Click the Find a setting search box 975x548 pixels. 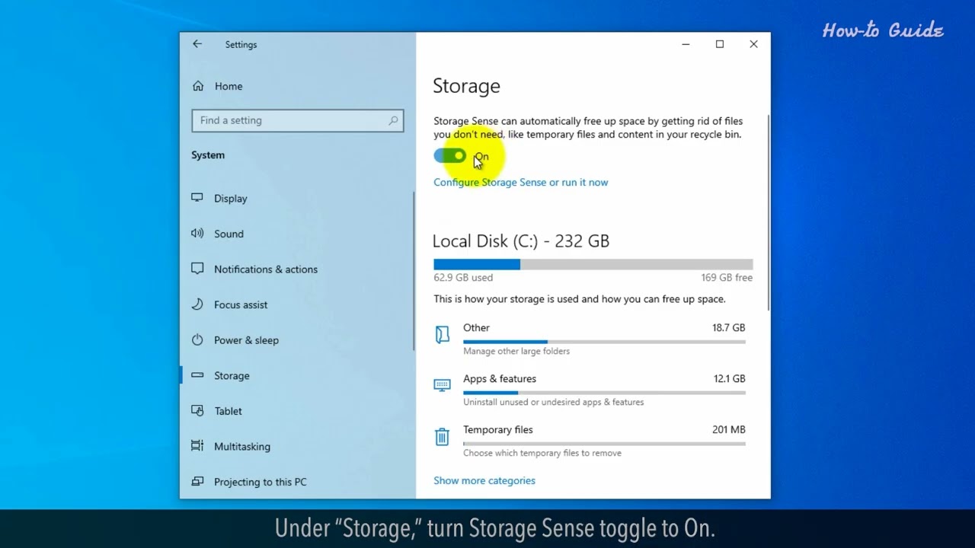pos(298,120)
